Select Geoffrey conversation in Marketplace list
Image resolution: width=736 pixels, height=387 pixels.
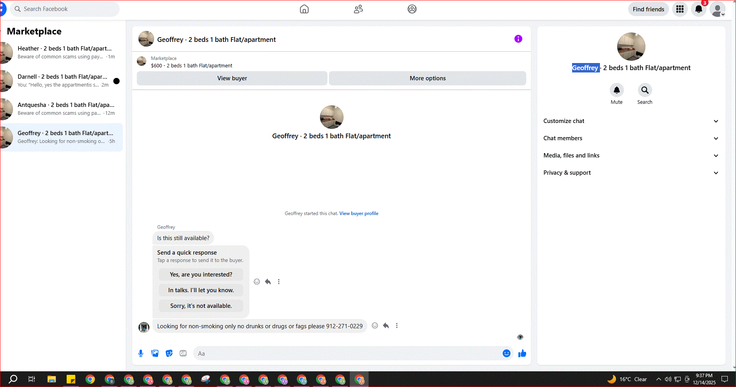pyautogui.click(x=62, y=137)
